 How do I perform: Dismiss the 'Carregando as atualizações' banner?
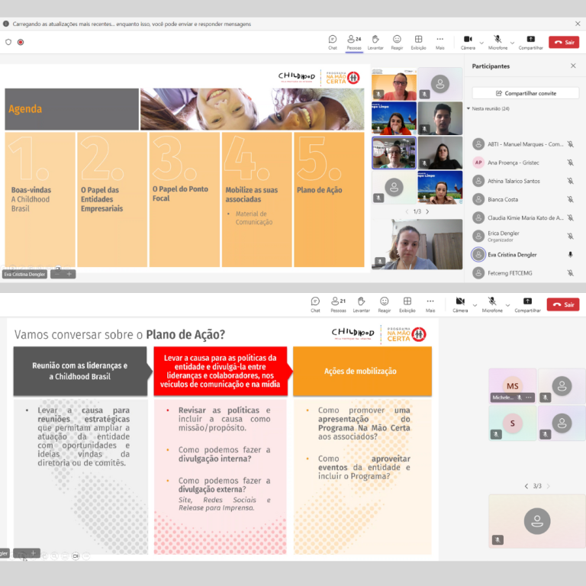[577, 24]
